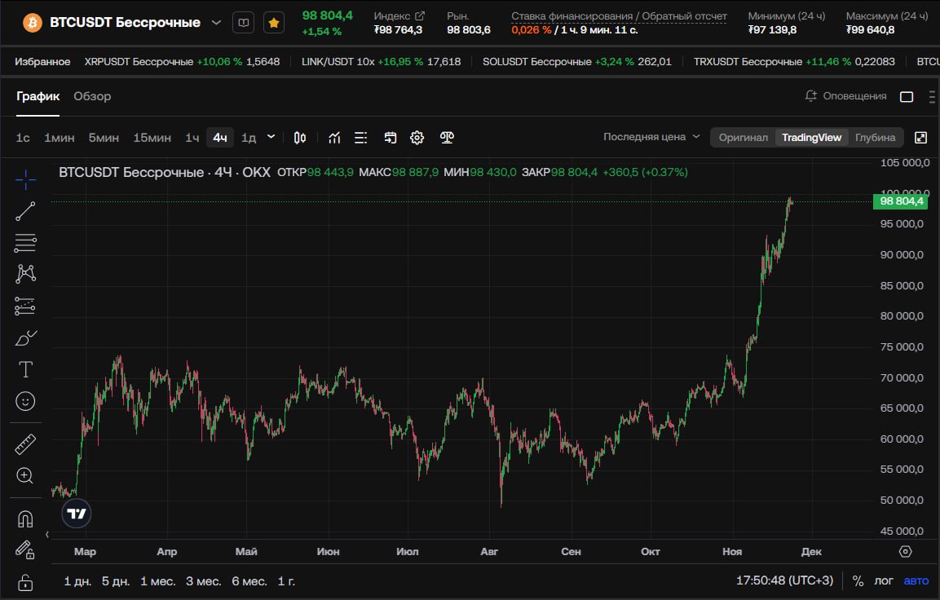Select the 15мин timeframe
Viewport: 940px width, 600px height.
(x=152, y=138)
